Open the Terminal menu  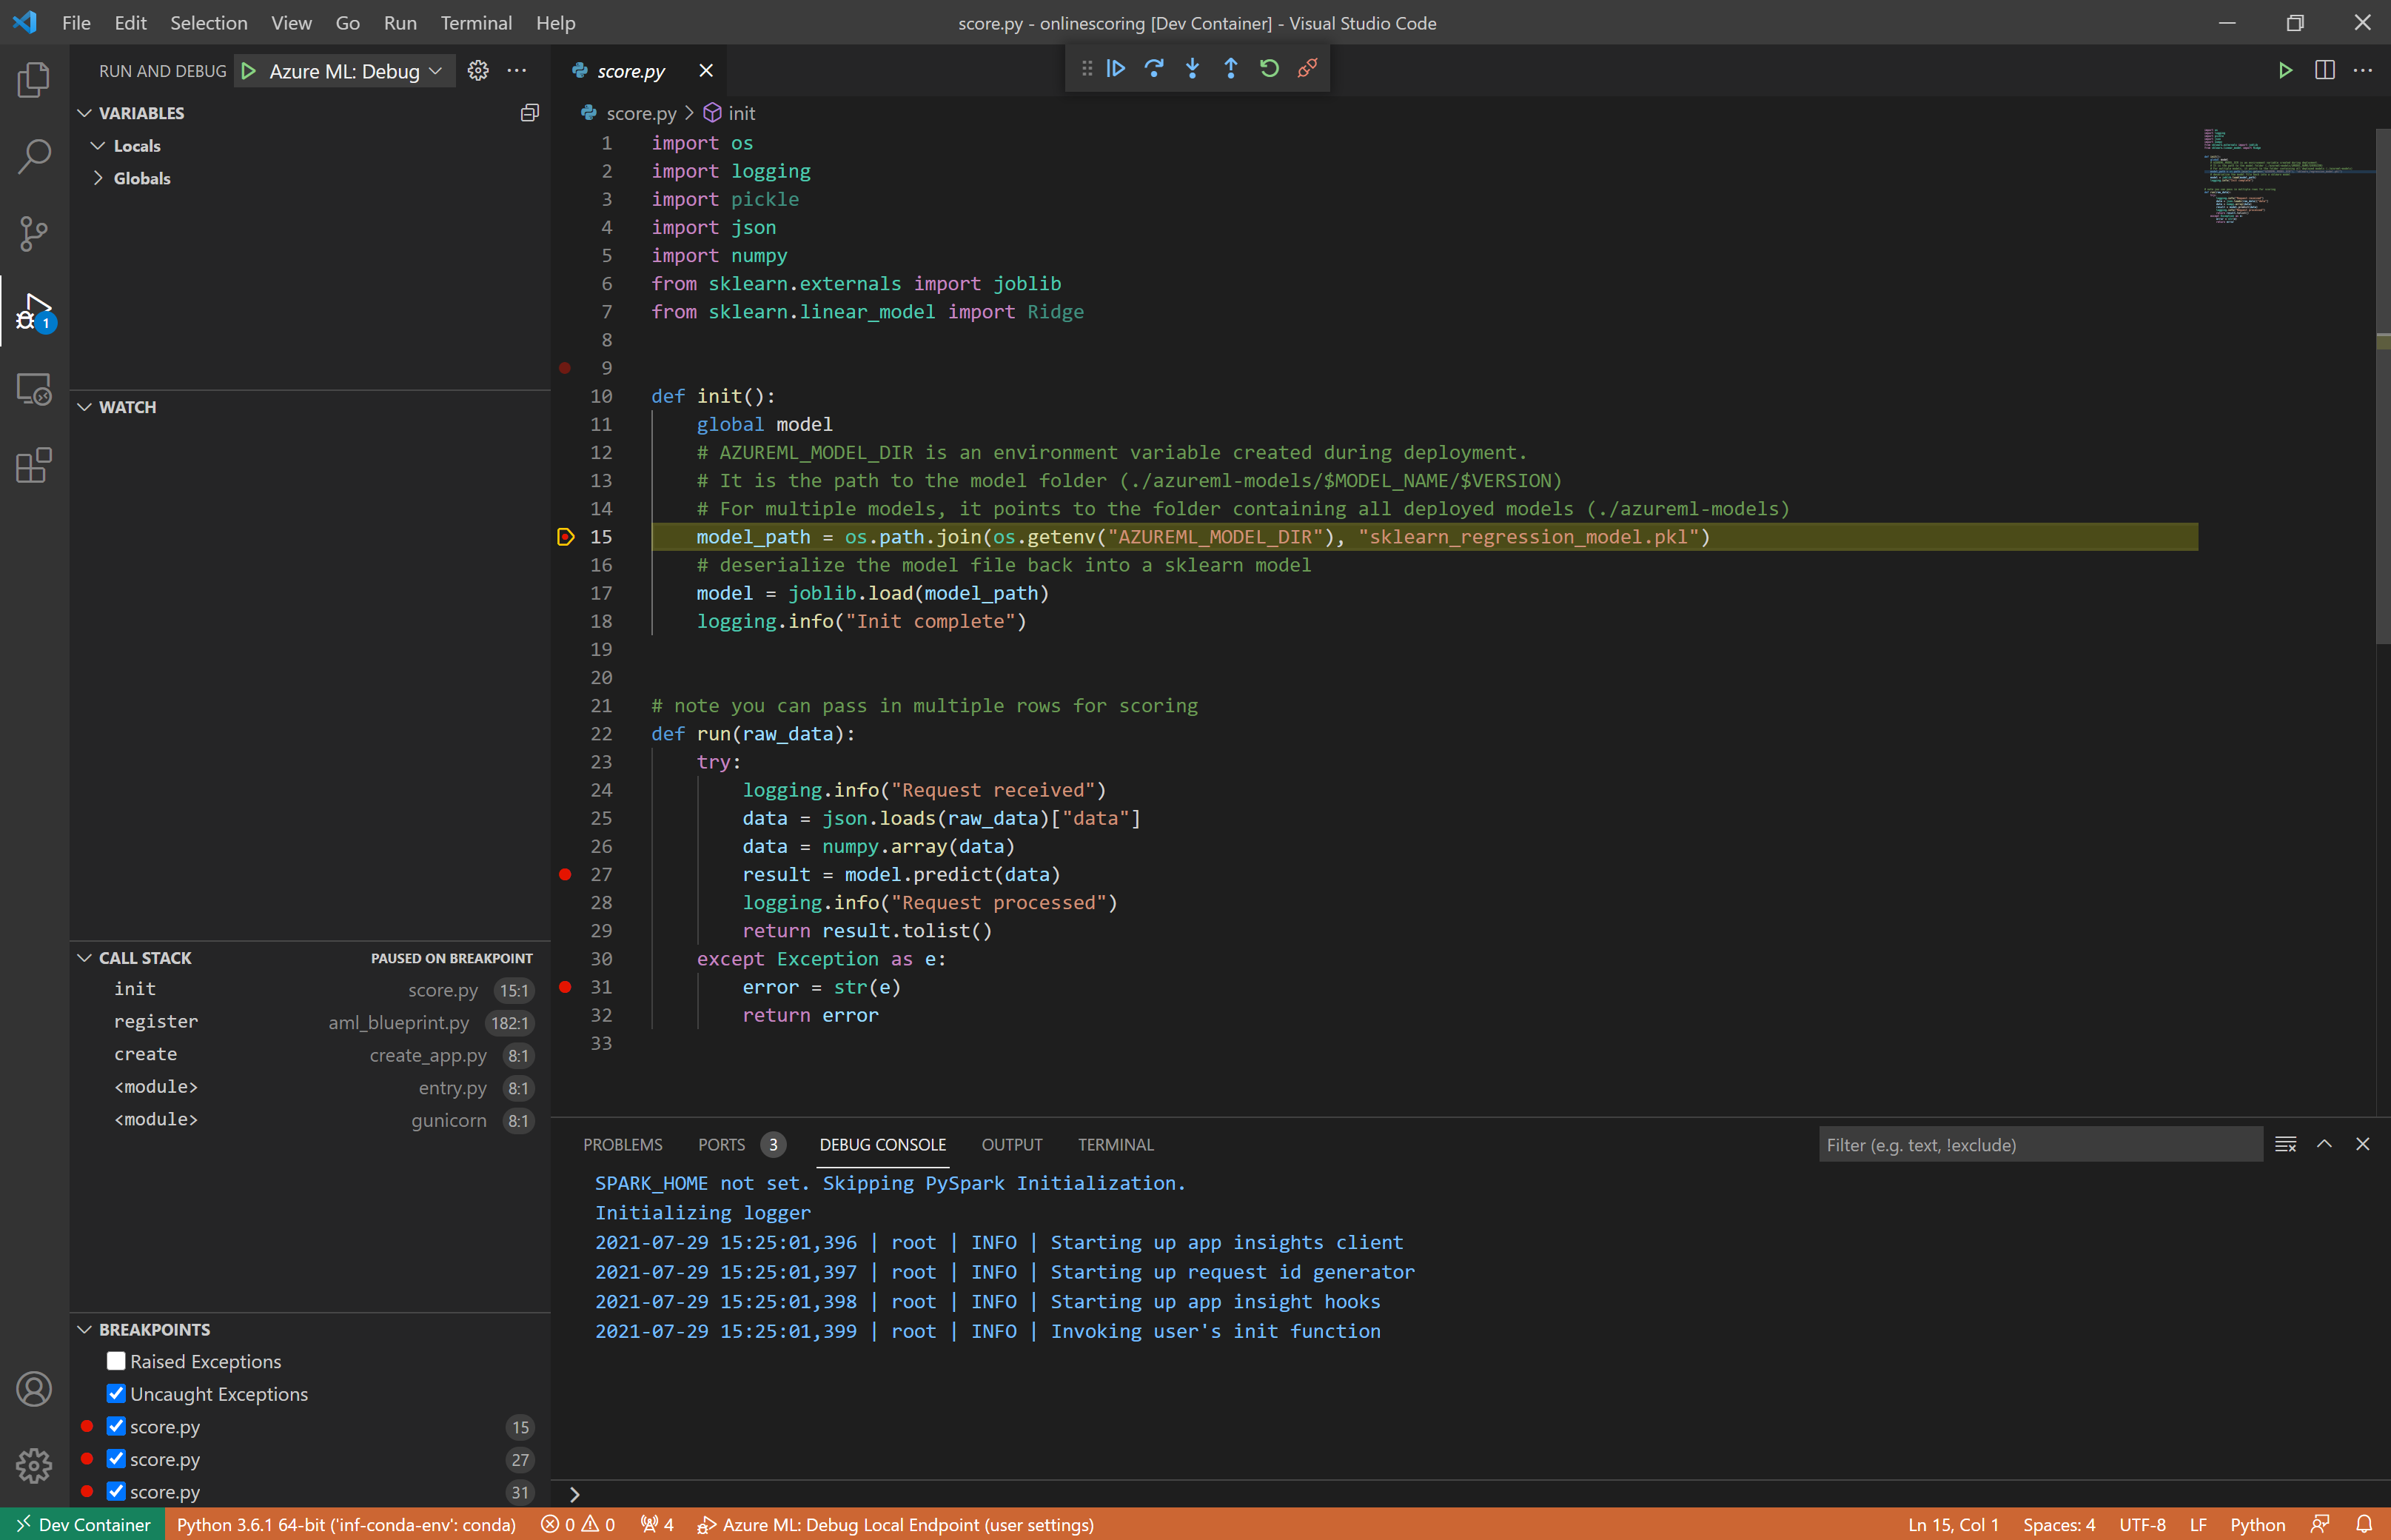coord(476,22)
